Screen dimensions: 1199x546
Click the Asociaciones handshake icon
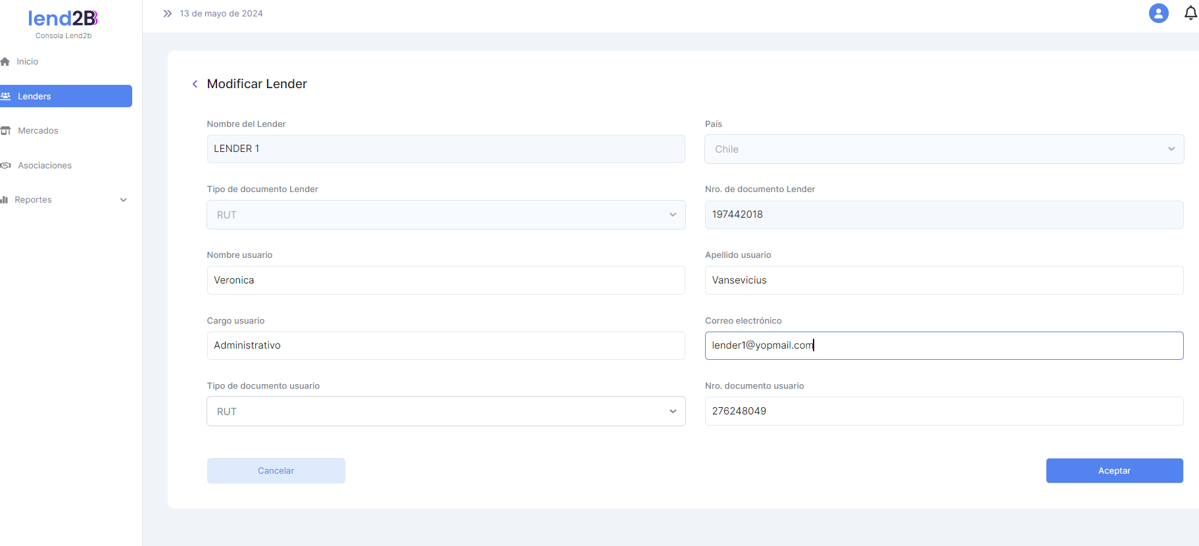coord(6,166)
